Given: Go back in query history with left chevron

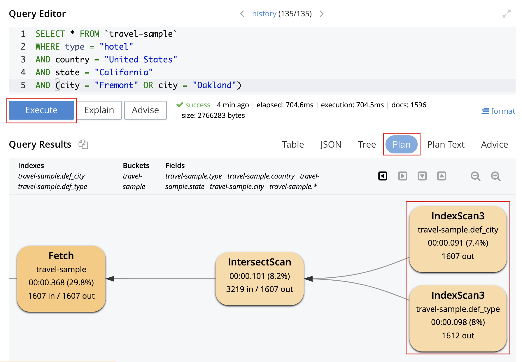Looking at the screenshot, I should (x=242, y=14).
